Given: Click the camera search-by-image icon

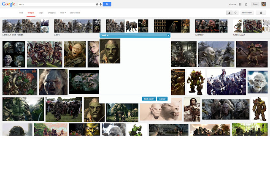Looking at the screenshot, I should click(97, 4).
